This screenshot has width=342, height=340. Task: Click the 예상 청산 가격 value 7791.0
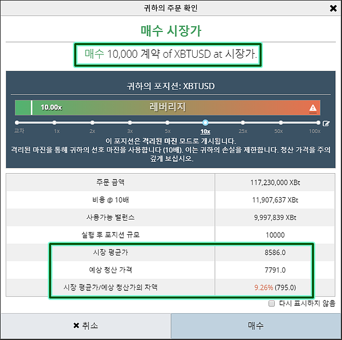point(275,270)
